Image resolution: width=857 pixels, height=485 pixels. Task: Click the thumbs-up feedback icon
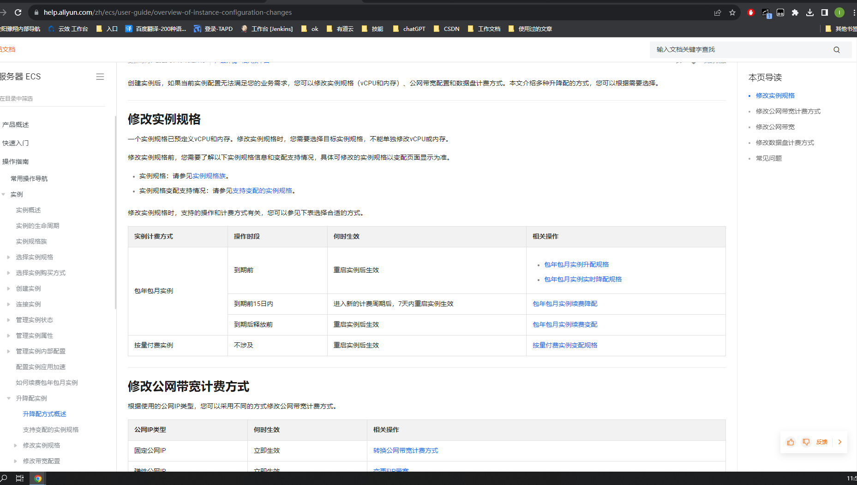pos(791,442)
